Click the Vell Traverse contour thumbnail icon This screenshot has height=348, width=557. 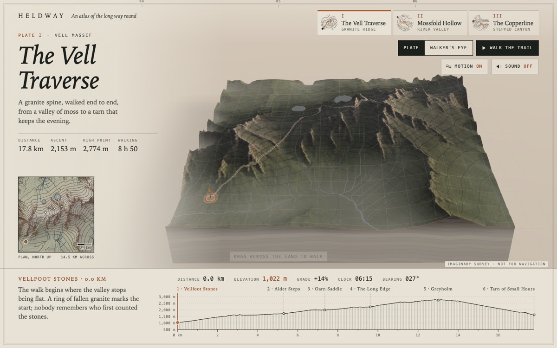click(329, 23)
